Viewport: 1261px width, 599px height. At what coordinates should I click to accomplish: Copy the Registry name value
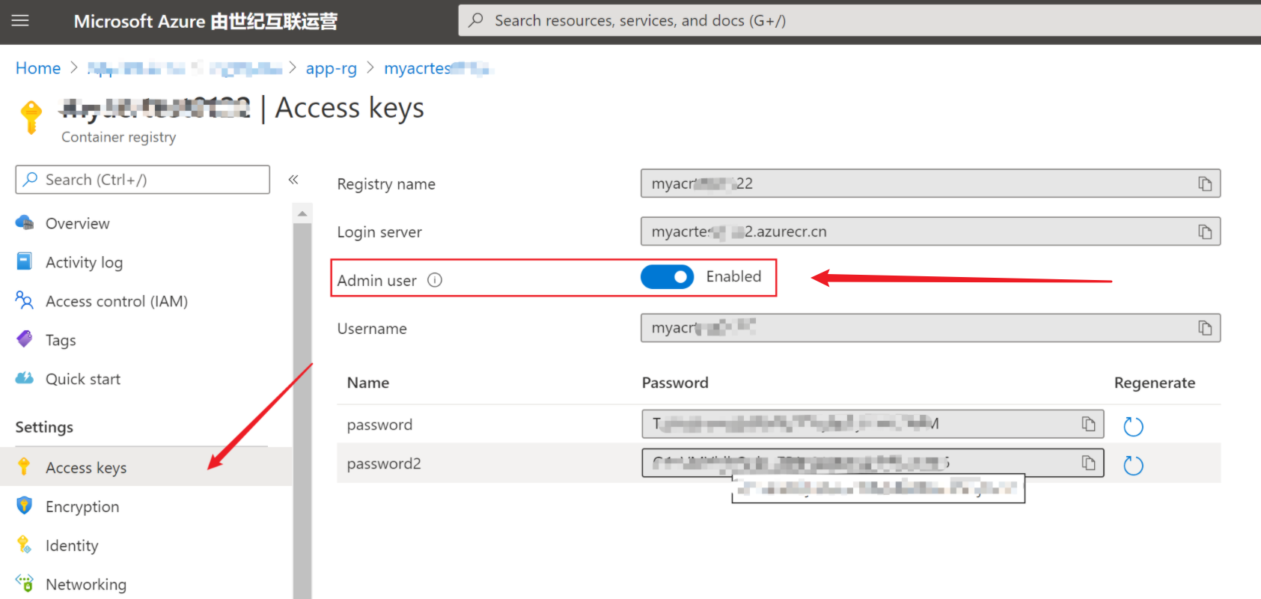(x=1205, y=184)
